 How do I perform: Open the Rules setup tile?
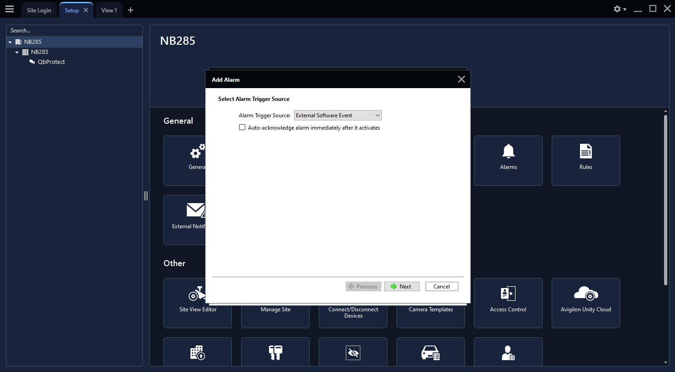[x=585, y=160]
